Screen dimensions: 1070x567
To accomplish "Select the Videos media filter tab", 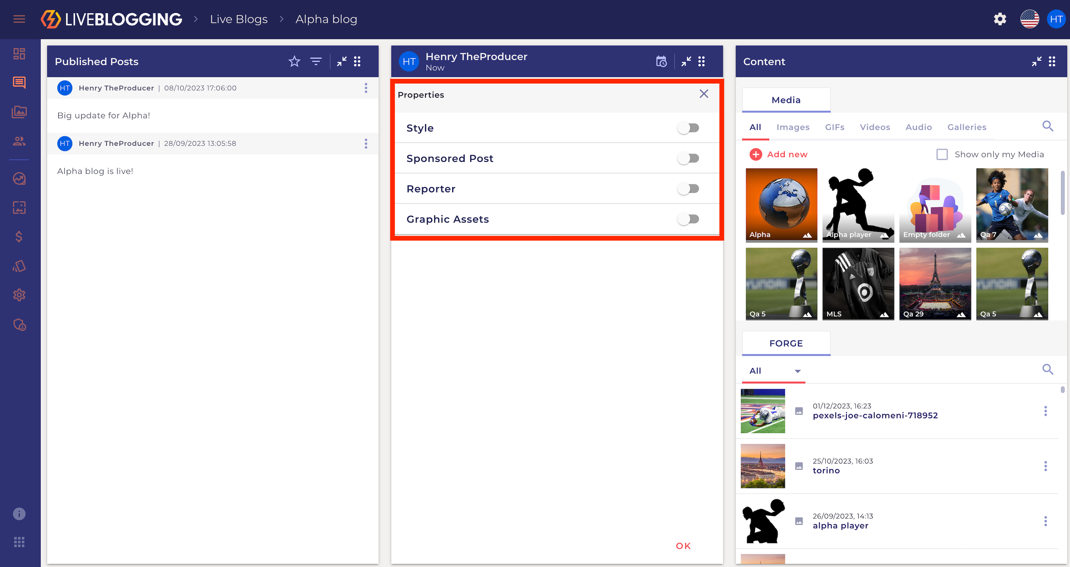I will (875, 127).
